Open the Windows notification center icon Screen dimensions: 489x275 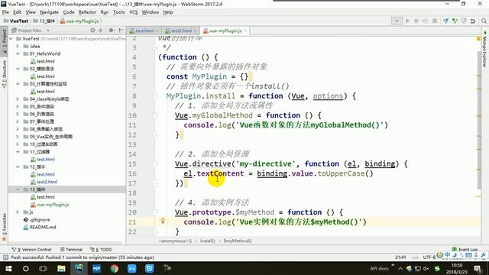pos(478,268)
